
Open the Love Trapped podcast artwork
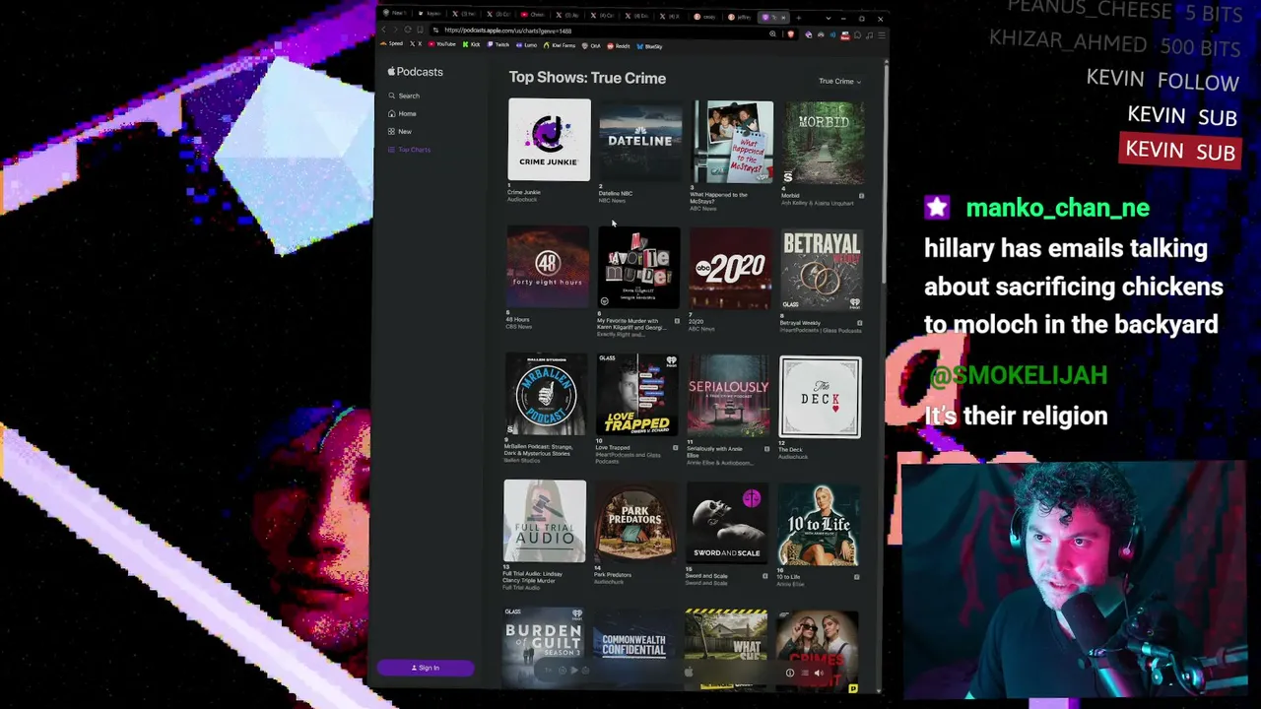pyautogui.click(x=637, y=396)
